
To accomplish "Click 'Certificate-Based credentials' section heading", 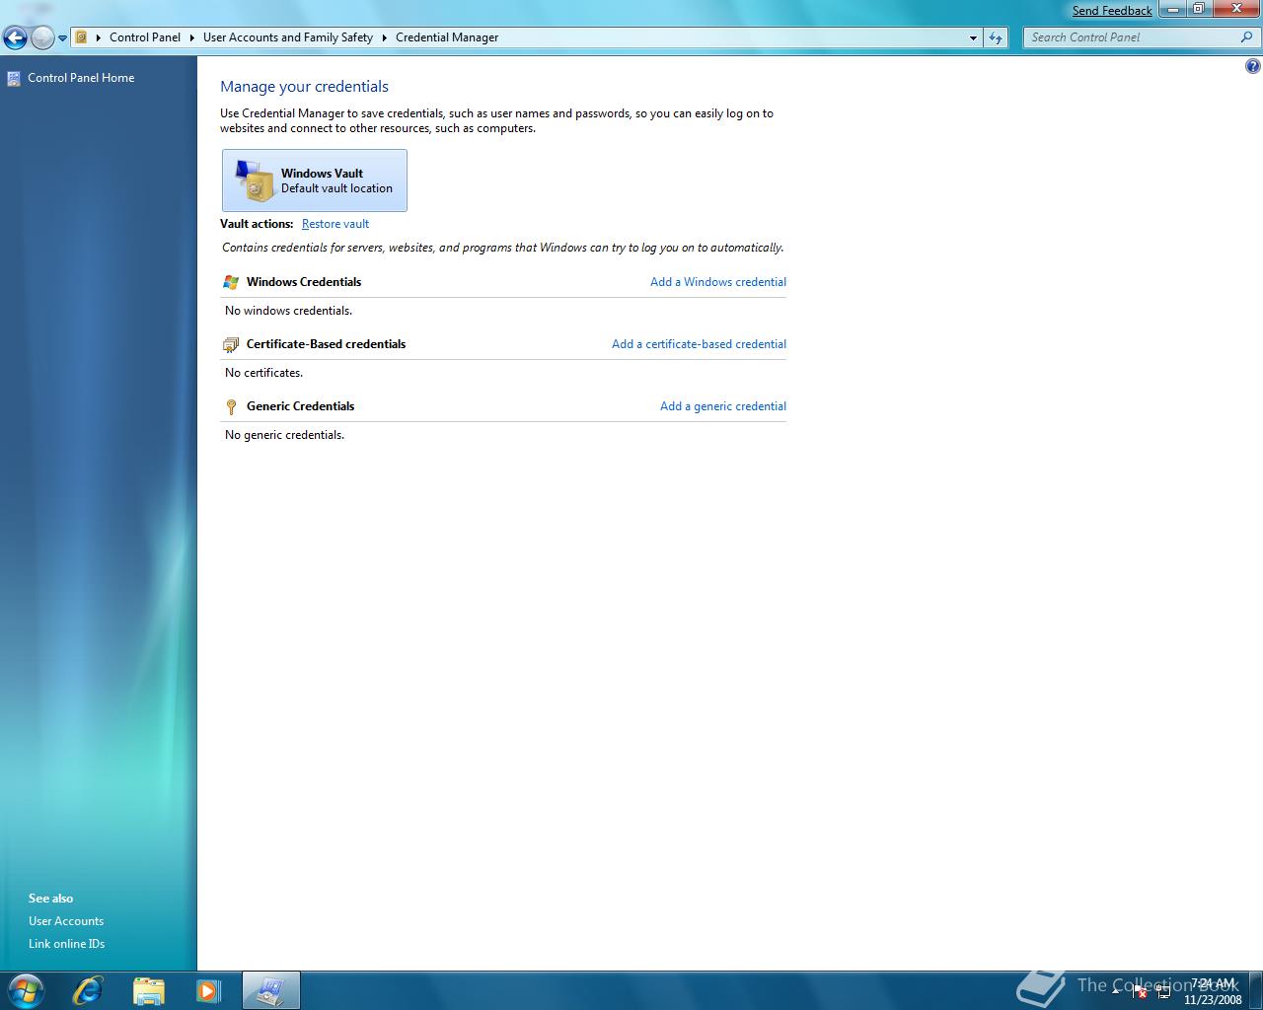I will (326, 344).
